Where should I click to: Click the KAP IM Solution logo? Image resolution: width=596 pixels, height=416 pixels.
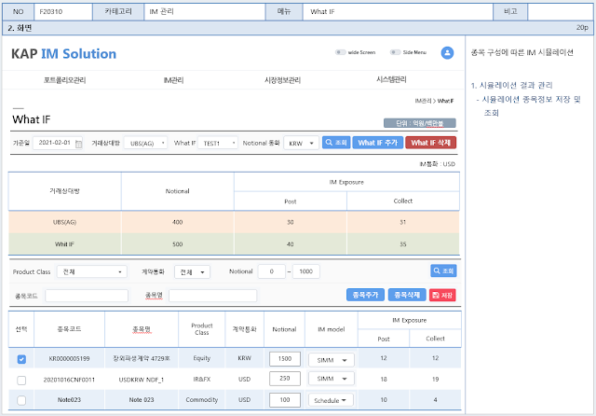point(63,54)
